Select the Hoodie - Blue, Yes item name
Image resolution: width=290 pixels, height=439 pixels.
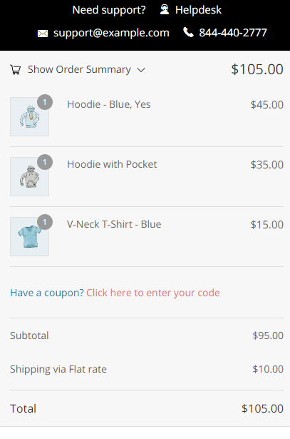109,104
